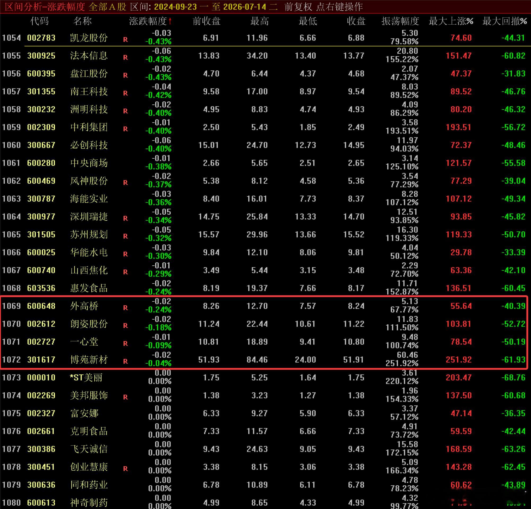
Task: Click the red R marker for 博苑新材
Action: pos(125,361)
